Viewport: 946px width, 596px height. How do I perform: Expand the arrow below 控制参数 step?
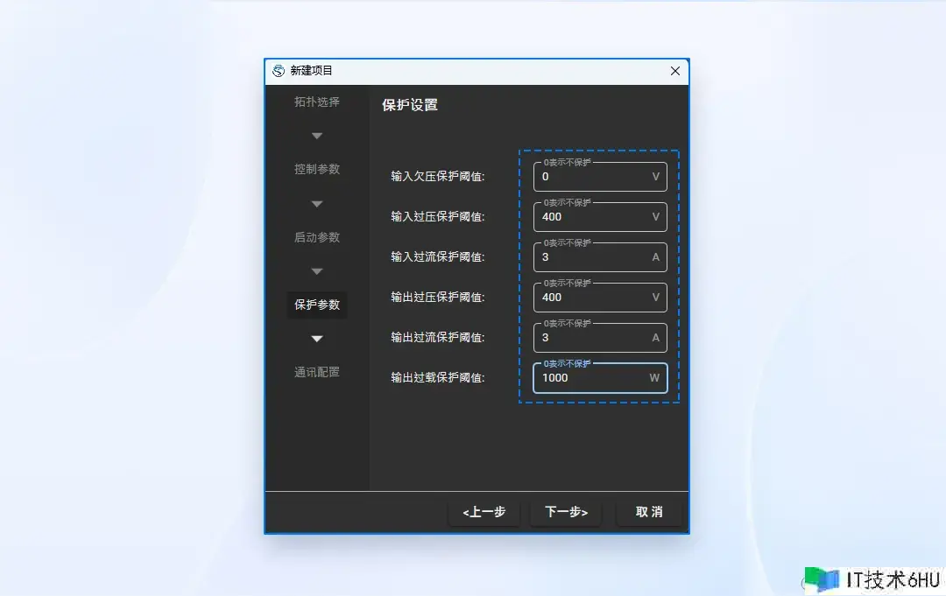(316, 203)
